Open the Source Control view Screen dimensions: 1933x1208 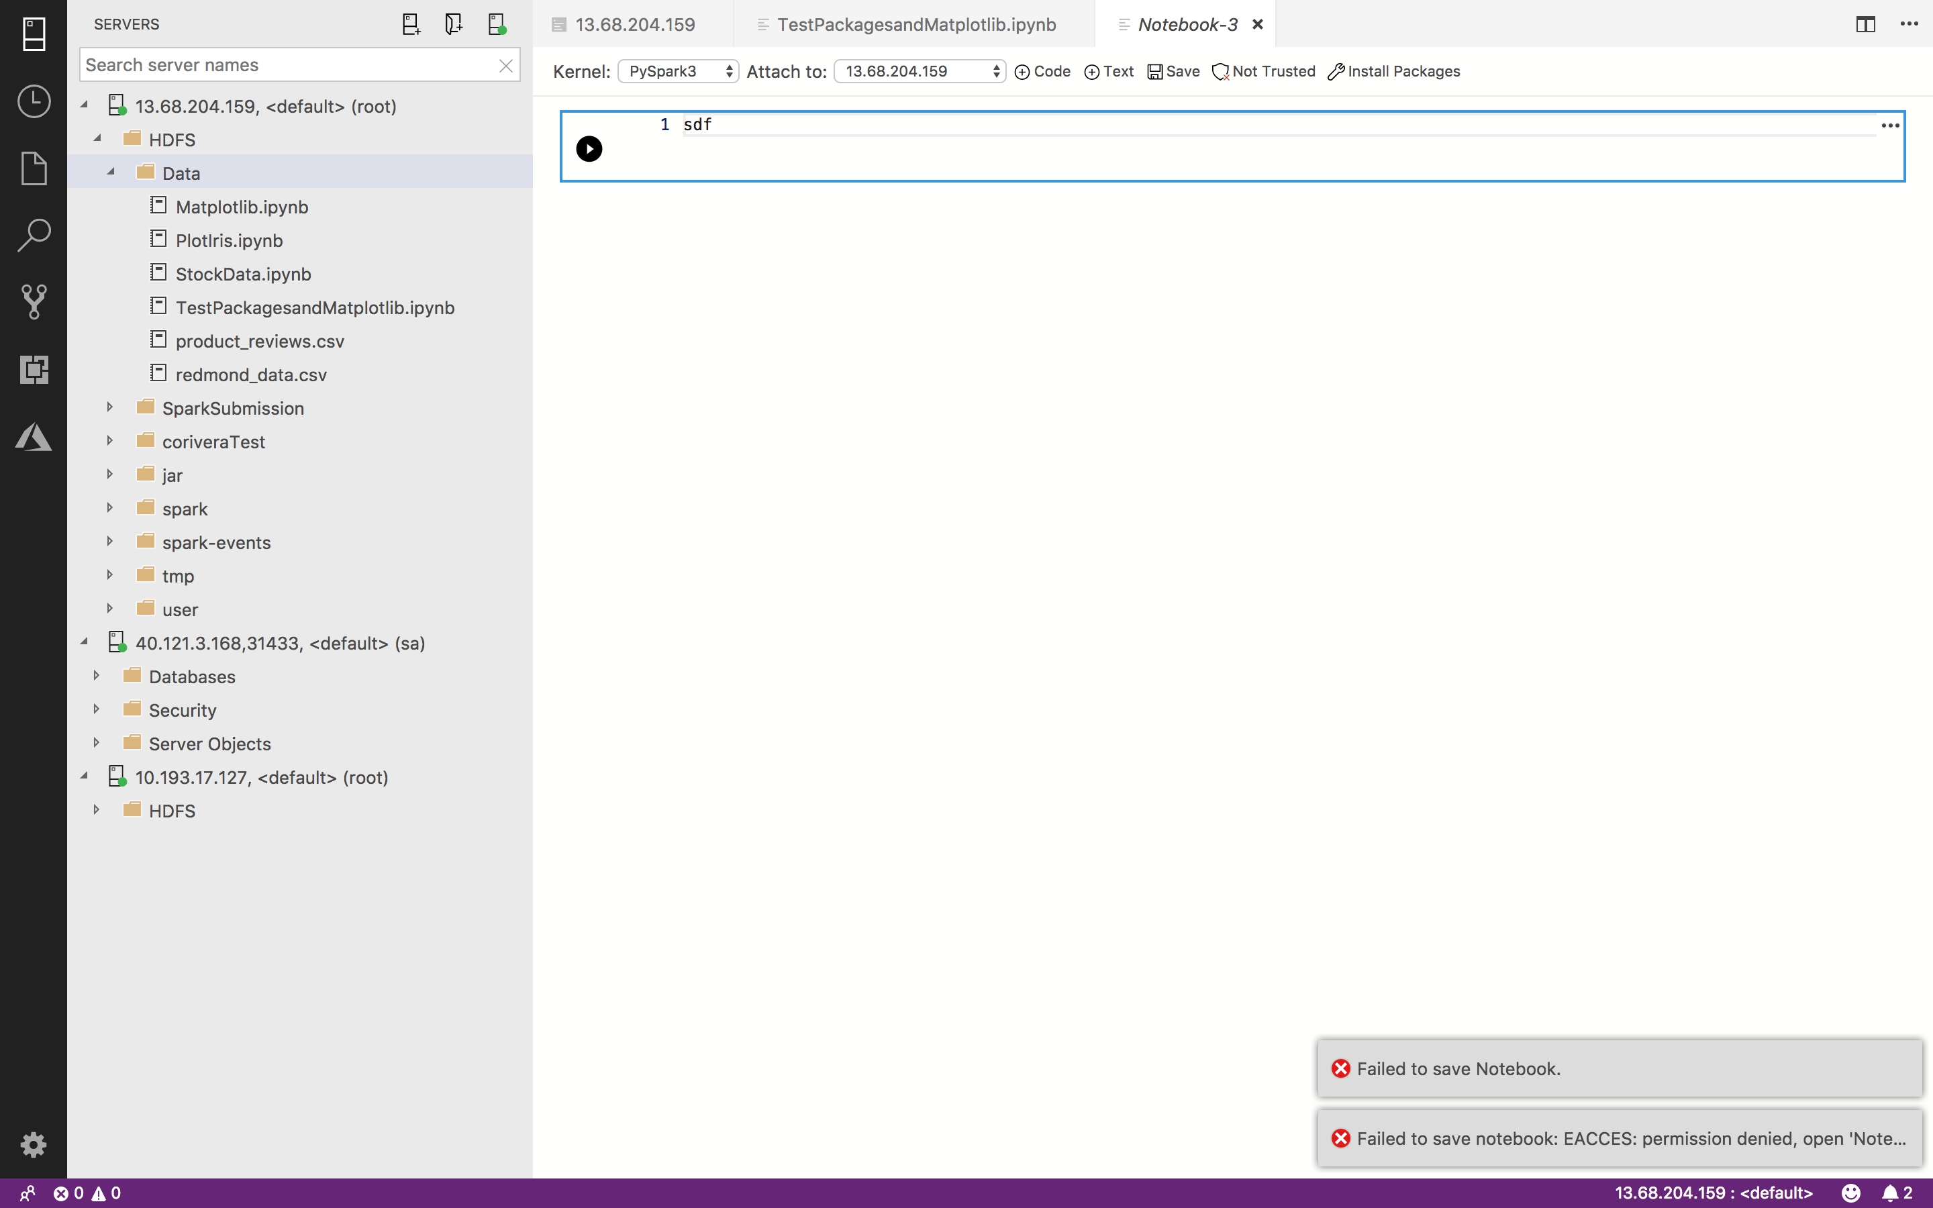coord(34,302)
